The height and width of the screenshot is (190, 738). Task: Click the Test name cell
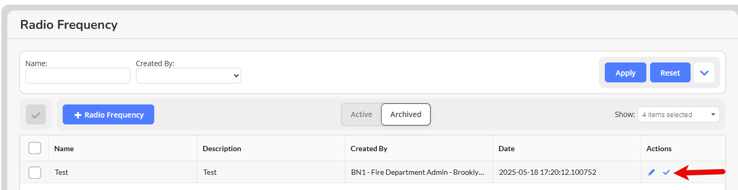pyautogui.click(x=62, y=172)
